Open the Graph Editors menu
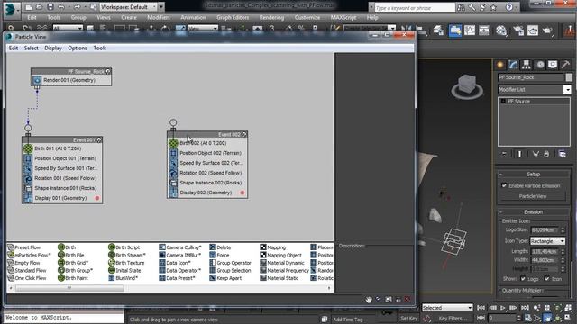 [x=233, y=18]
